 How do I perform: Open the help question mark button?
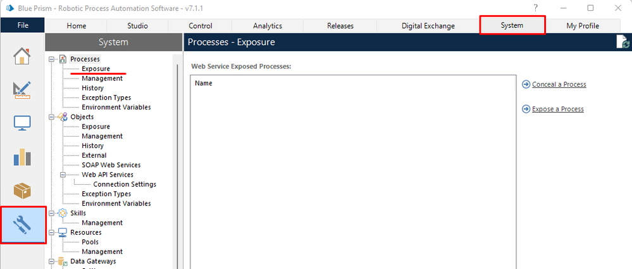536,8
